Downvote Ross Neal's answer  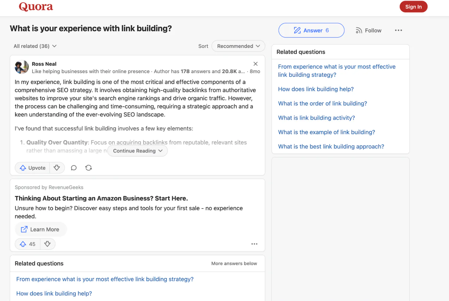point(57,168)
